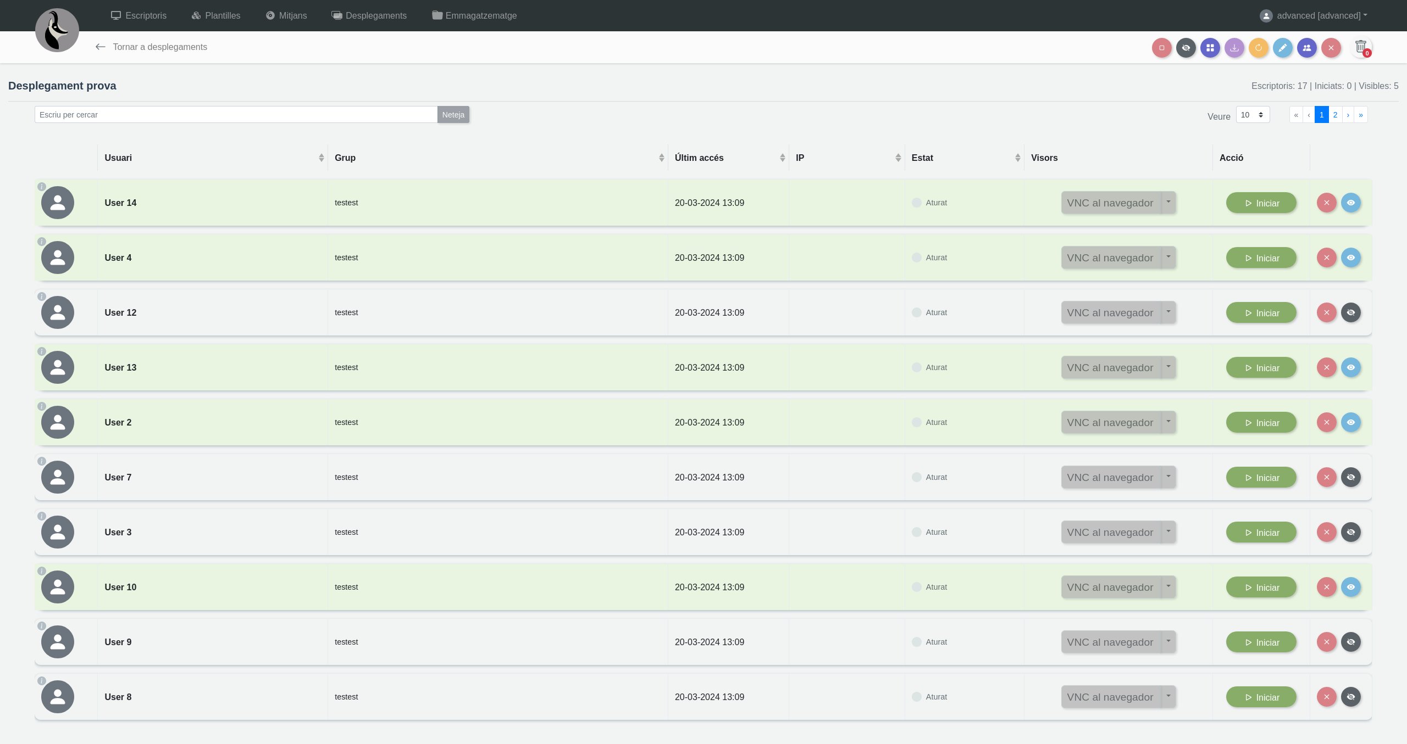Image resolution: width=1407 pixels, height=744 pixels.
Task: Click the Escriu per cercar search field
Action: (x=236, y=115)
